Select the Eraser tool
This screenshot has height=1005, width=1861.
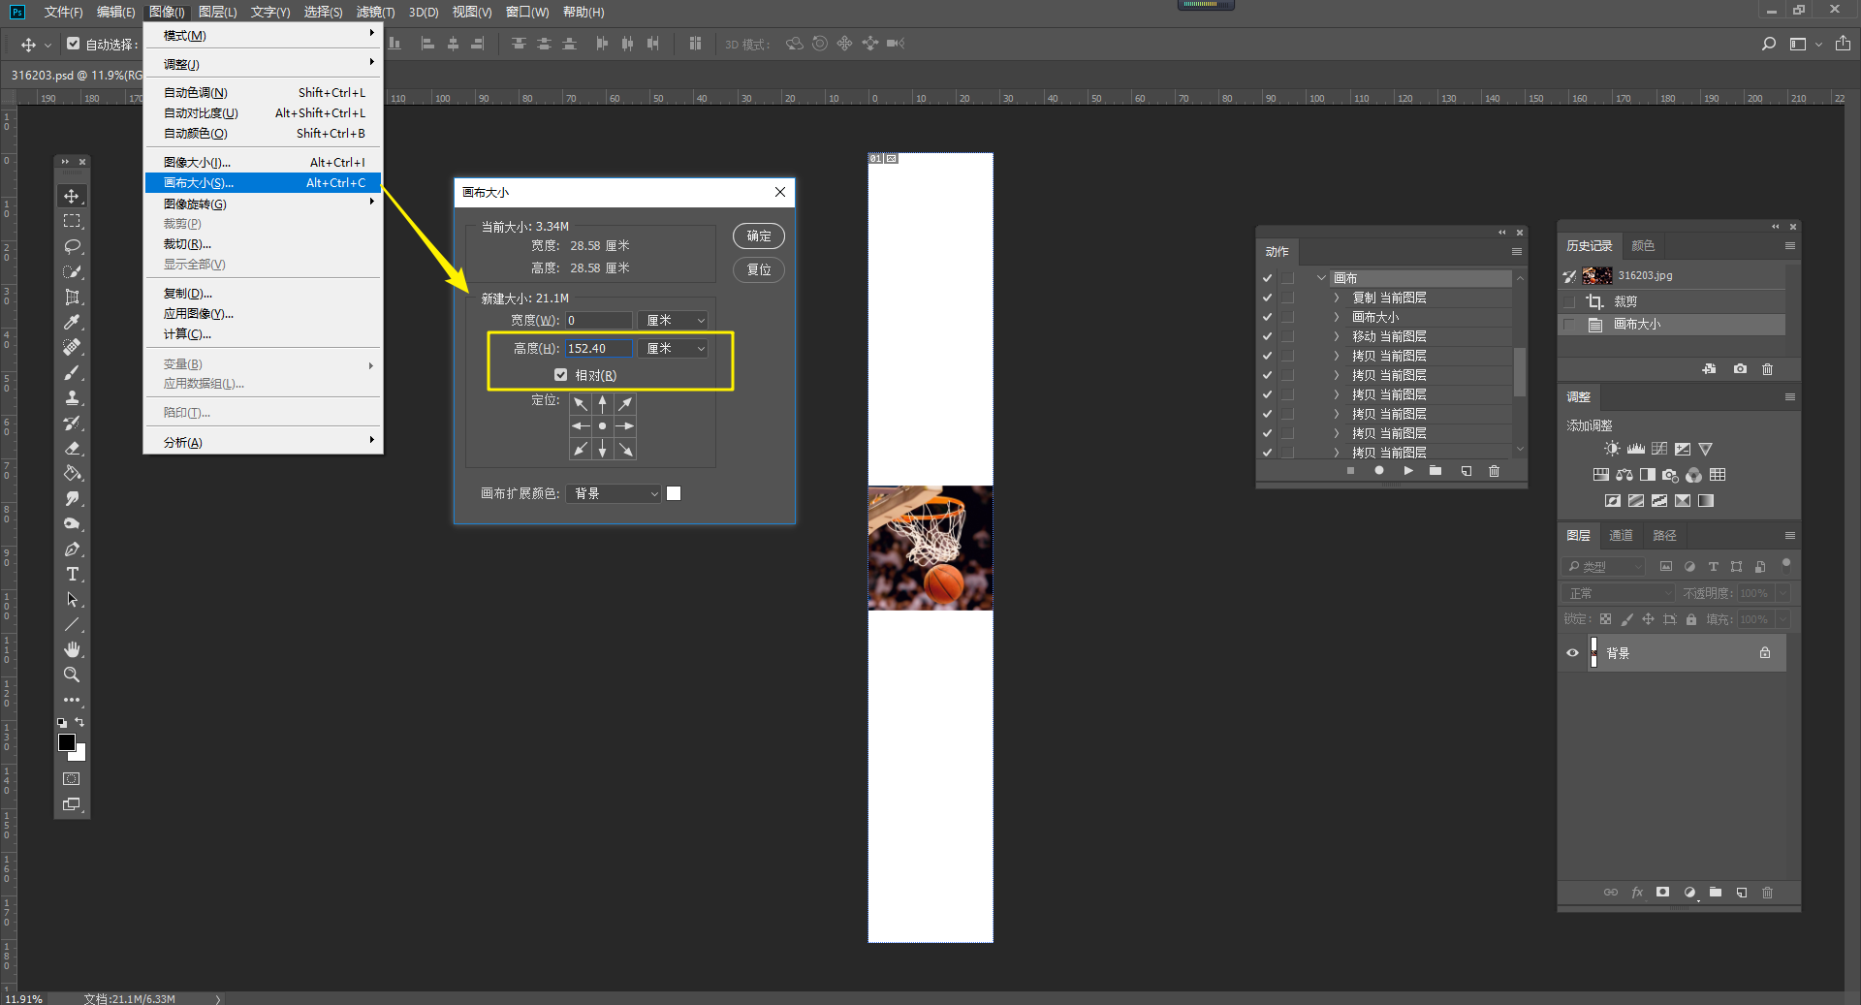[x=72, y=448]
